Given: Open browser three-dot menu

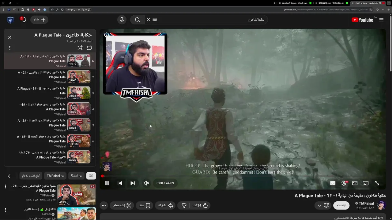Looking at the screenshot, I should [x=3, y=9].
